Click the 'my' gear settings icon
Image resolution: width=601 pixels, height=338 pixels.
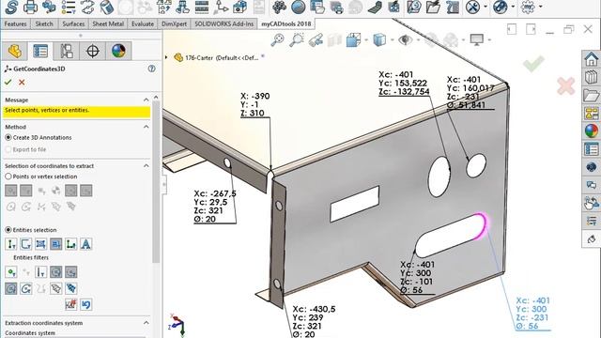click(528, 7)
